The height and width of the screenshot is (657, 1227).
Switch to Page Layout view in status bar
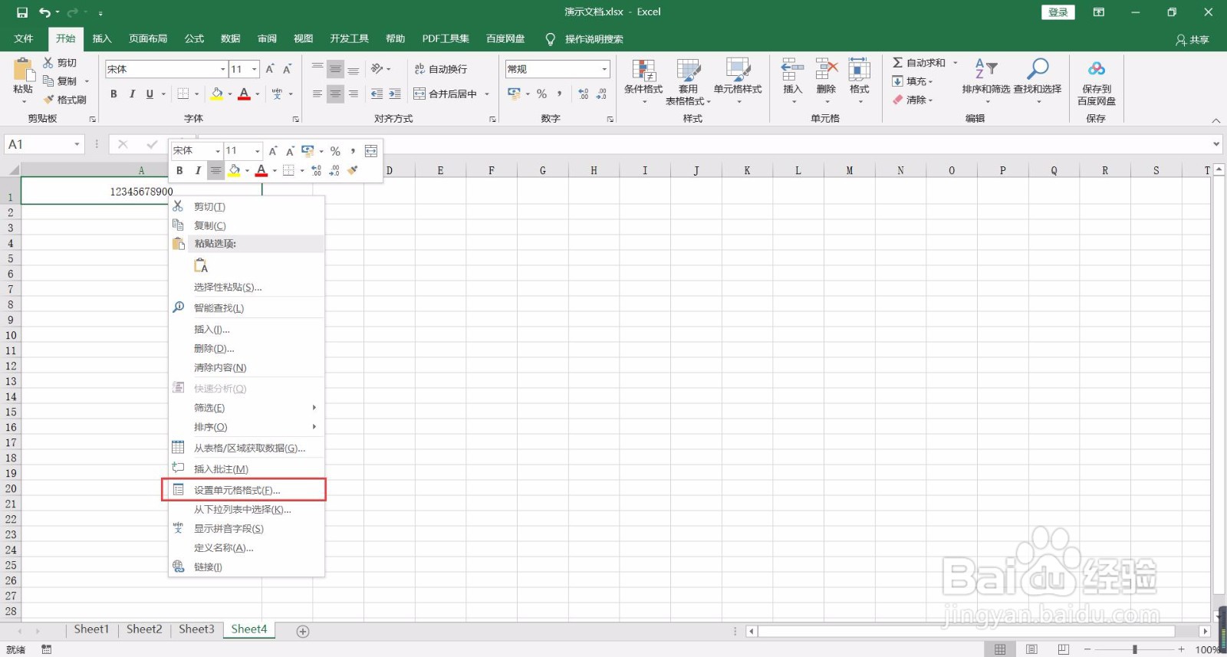click(x=1031, y=649)
